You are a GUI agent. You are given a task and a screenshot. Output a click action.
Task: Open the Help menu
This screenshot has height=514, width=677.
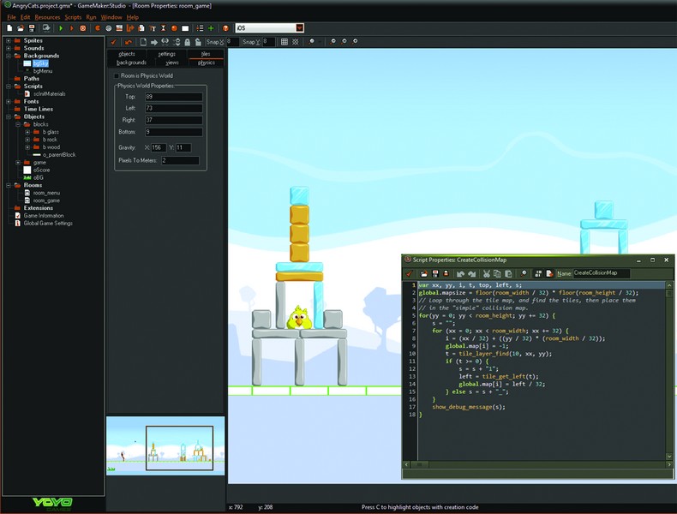click(x=133, y=17)
